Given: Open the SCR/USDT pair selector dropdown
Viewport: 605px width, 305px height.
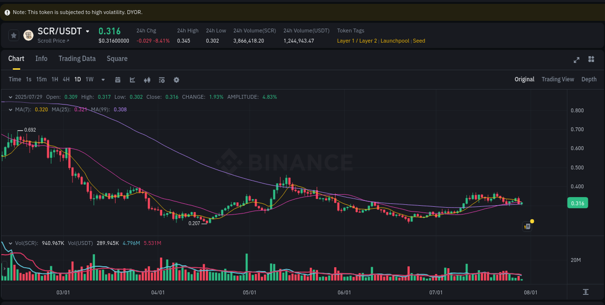Looking at the screenshot, I should (x=87, y=31).
